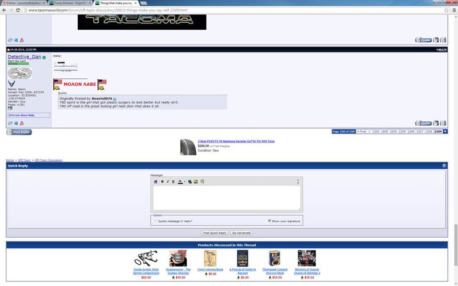Go to First page in pagination
This screenshot has height=286, width=458.
[362, 132]
